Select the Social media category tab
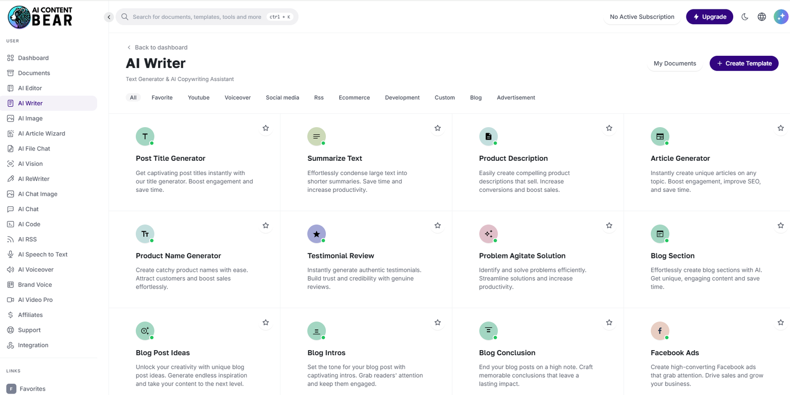Viewport: 790px width, 395px height. pyautogui.click(x=282, y=98)
